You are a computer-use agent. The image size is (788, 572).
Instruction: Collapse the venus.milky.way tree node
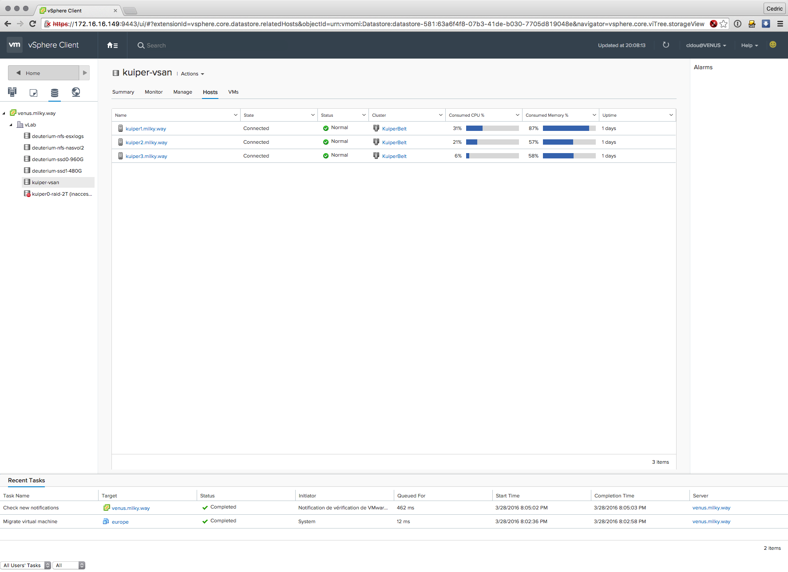click(x=4, y=114)
